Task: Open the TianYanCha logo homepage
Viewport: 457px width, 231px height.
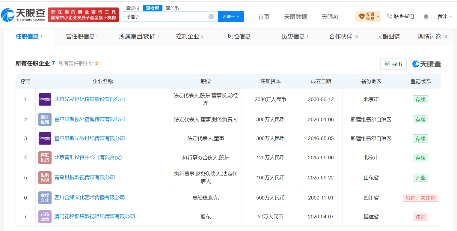Action: click(23, 15)
